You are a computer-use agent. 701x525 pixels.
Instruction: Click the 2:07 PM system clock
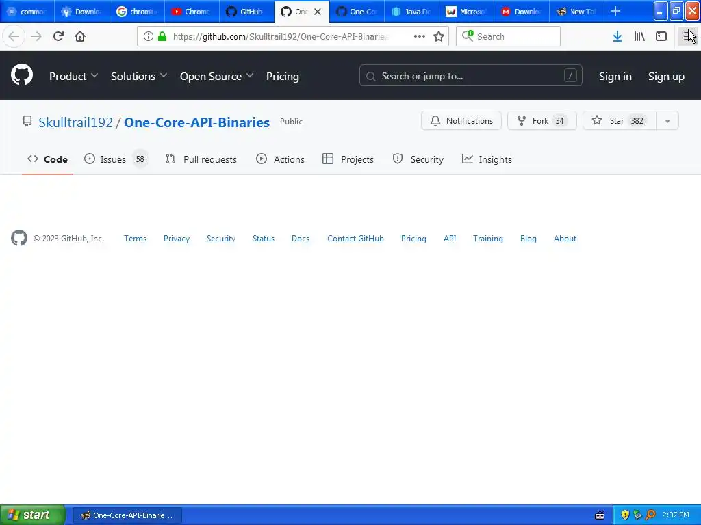(676, 515)
